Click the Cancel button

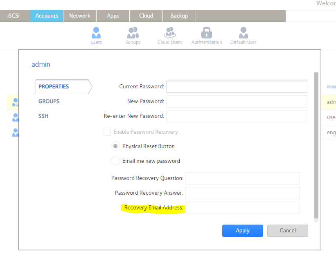(288, 231)
